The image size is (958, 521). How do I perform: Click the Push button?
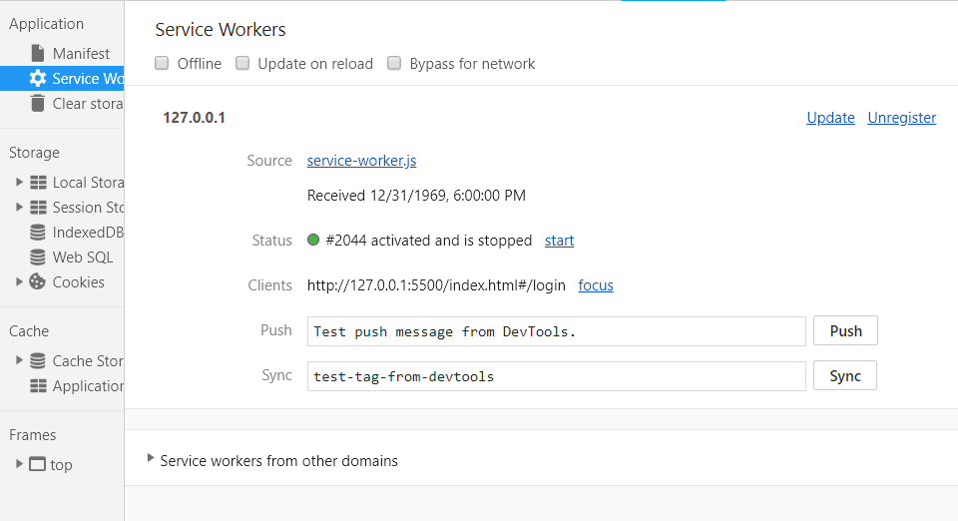tap(845, 330)
